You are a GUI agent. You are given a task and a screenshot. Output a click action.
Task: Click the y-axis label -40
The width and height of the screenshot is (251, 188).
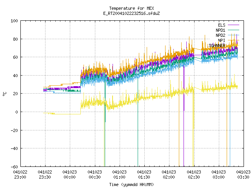pyautogui.click(x=14, y=148)
